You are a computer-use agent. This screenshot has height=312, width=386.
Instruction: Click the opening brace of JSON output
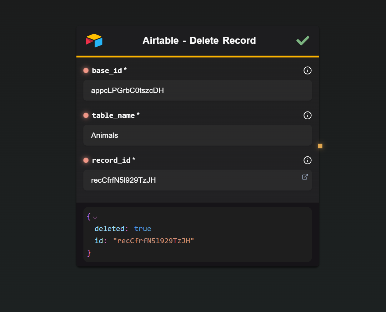pos(89,217)
